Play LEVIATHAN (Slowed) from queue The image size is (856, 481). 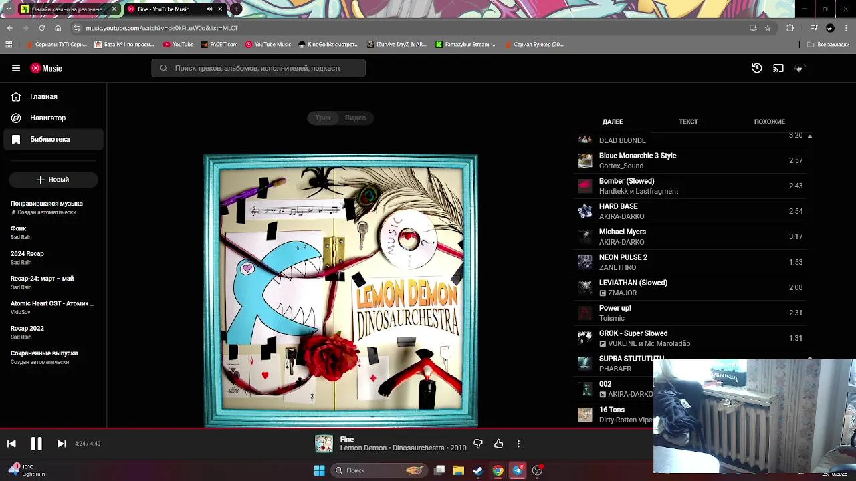pos(690,288)
